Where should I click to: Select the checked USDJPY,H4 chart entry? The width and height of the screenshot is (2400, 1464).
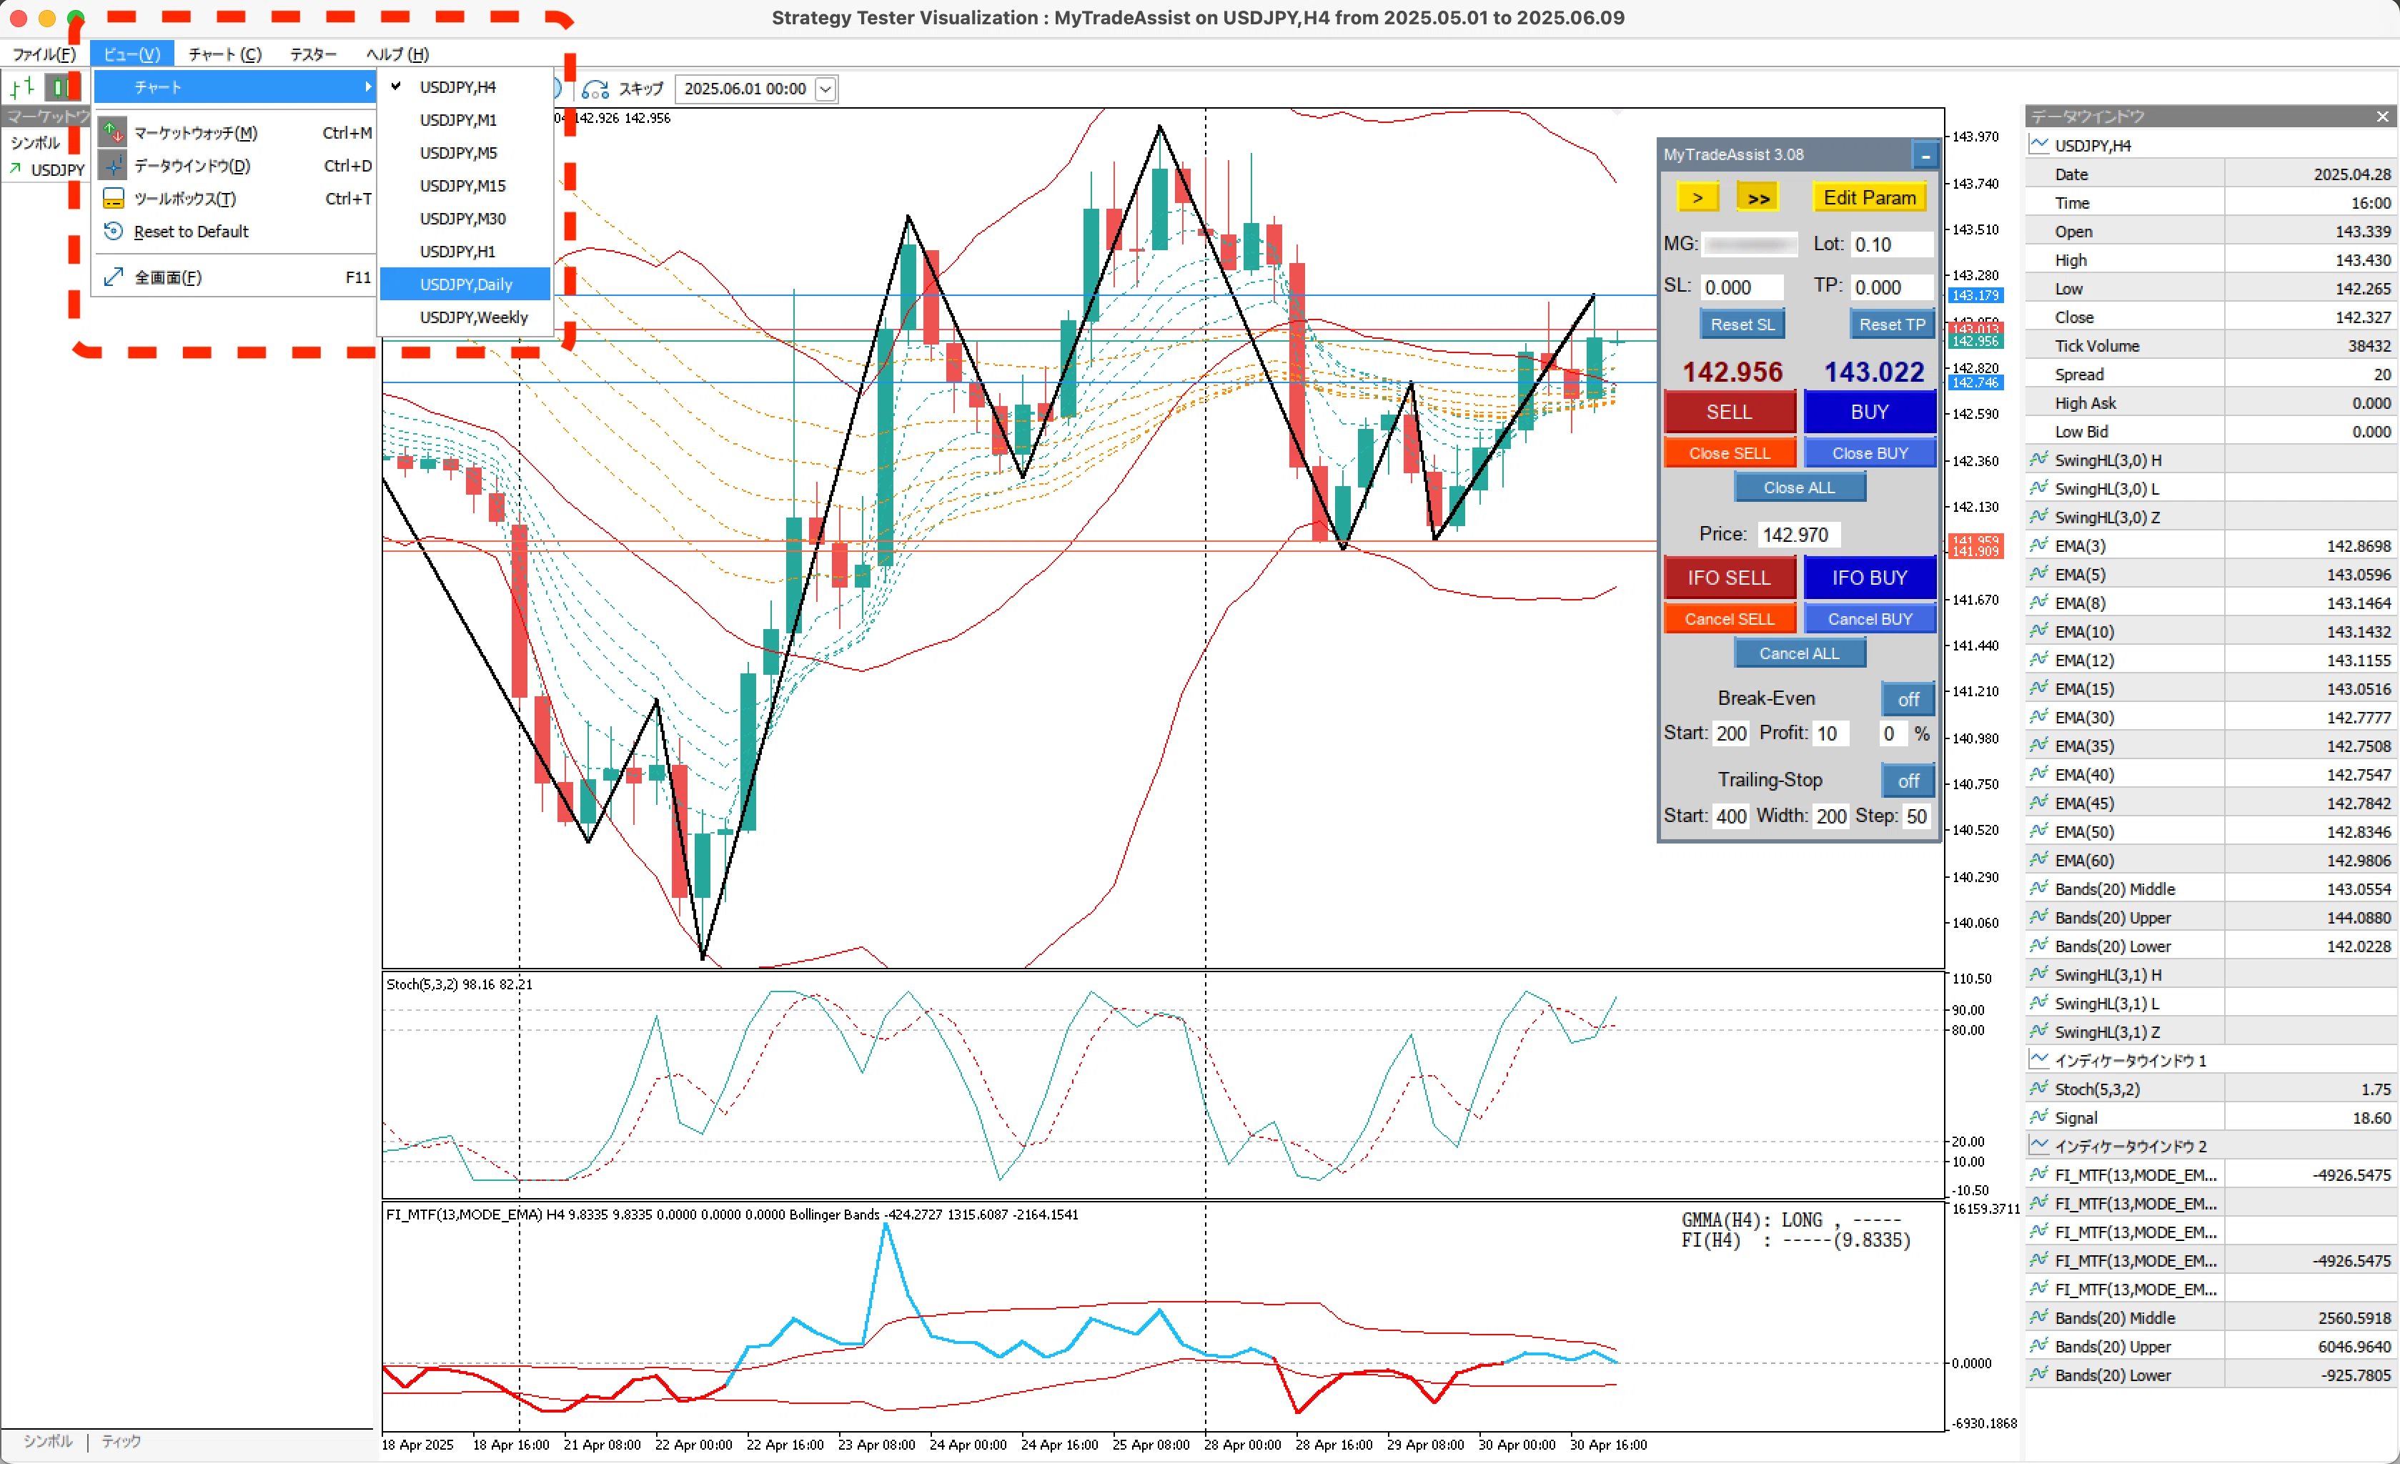(x=465, y=86)
